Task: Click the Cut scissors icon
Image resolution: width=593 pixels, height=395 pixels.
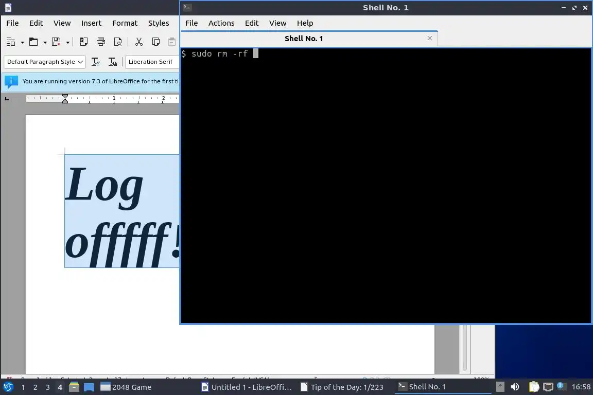Action: click(x=139, y=42)
